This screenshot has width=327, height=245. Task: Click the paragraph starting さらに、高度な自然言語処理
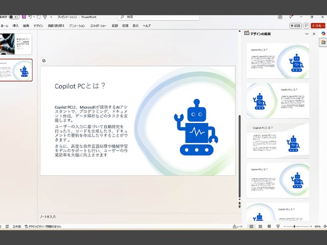[x=91, y=151]
